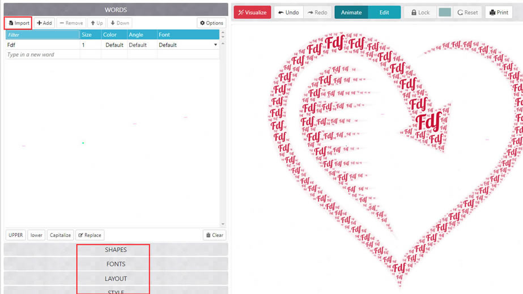Expand the FONTS section
Viewport: 523px width, 294px height.
click(x=116, y=264)
